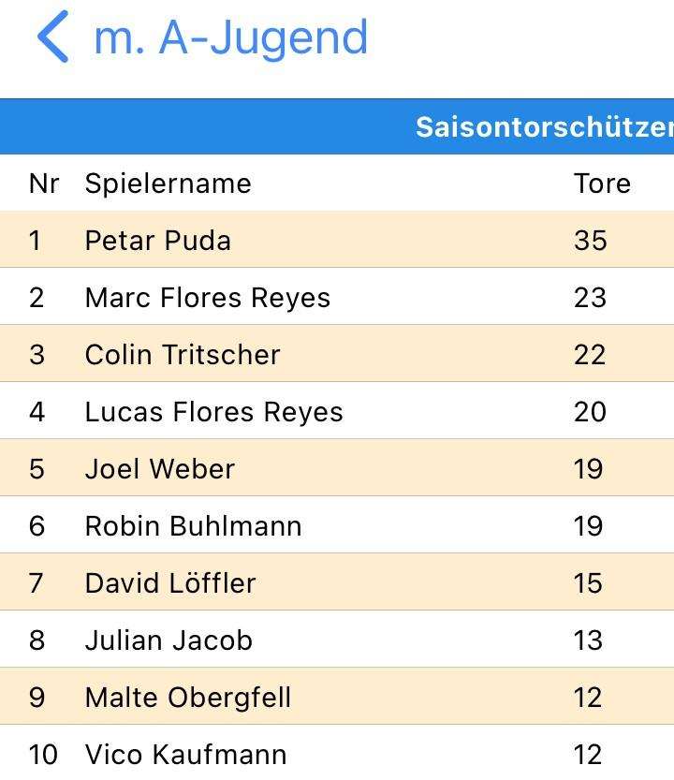This screenshot has height=780, width=674.
Task: Click David Löffler's 15 goals value
Action: click(x=588, y=583)
